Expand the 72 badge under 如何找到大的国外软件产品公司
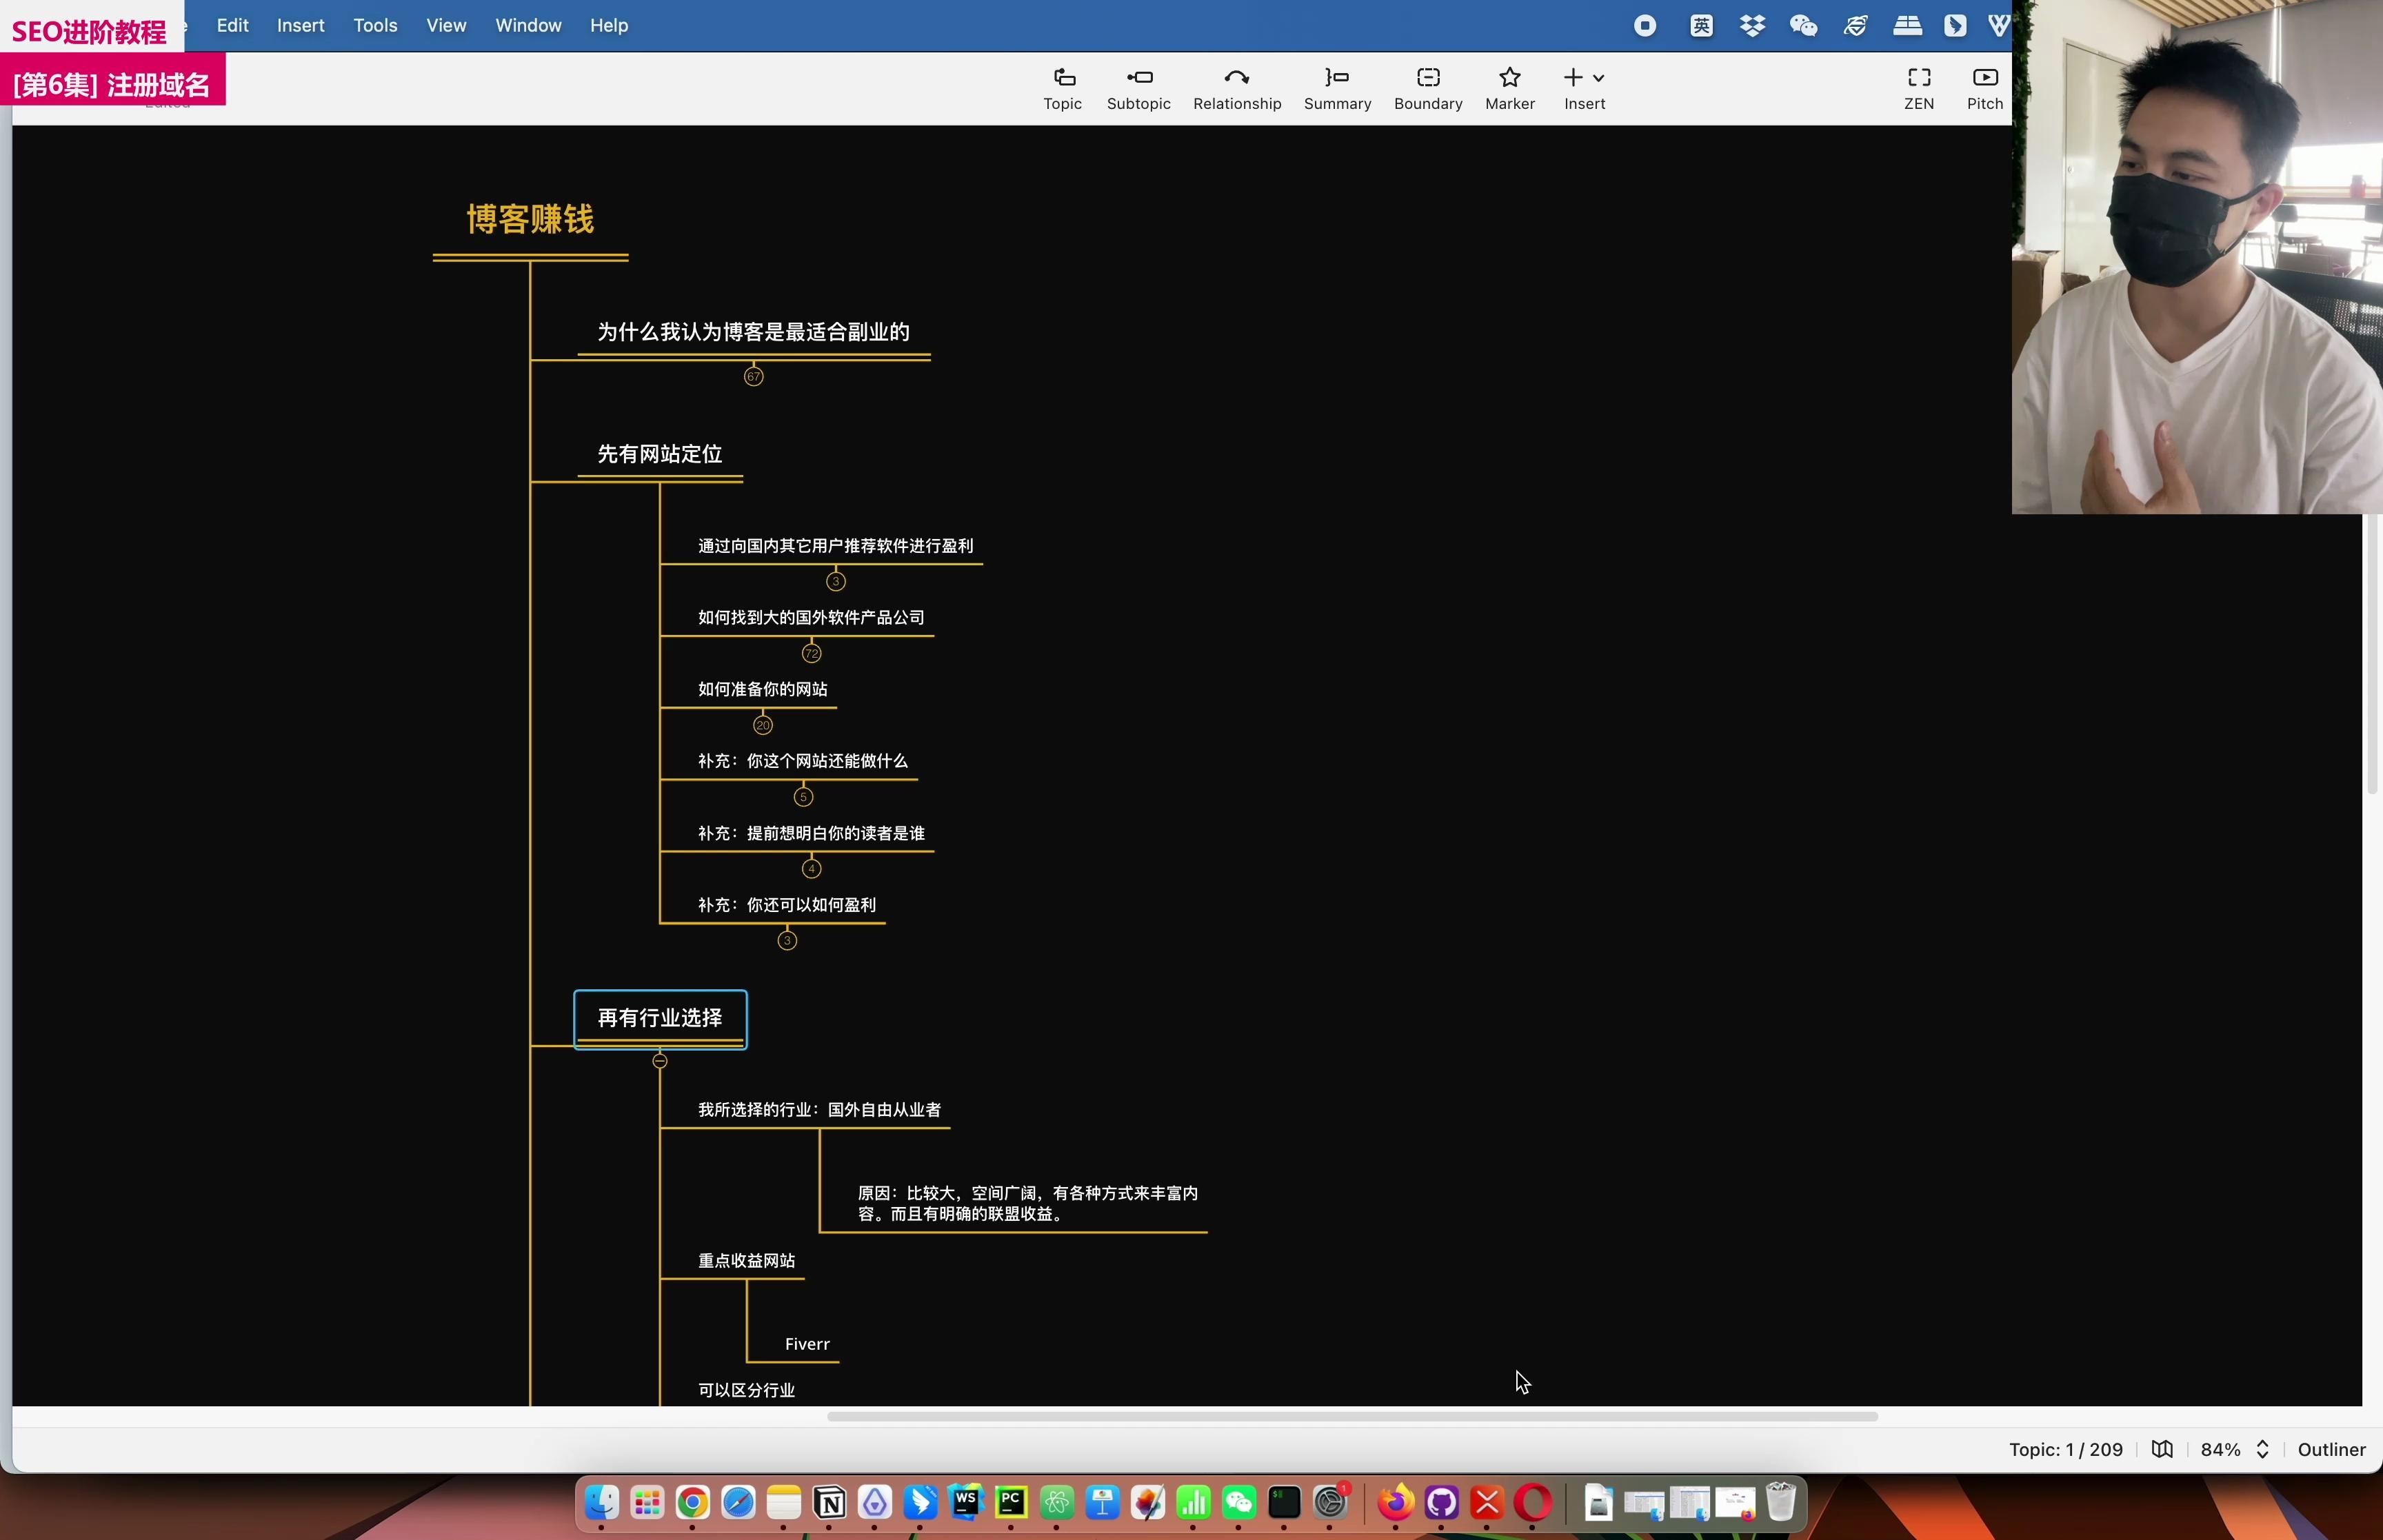 click(811, 654)
